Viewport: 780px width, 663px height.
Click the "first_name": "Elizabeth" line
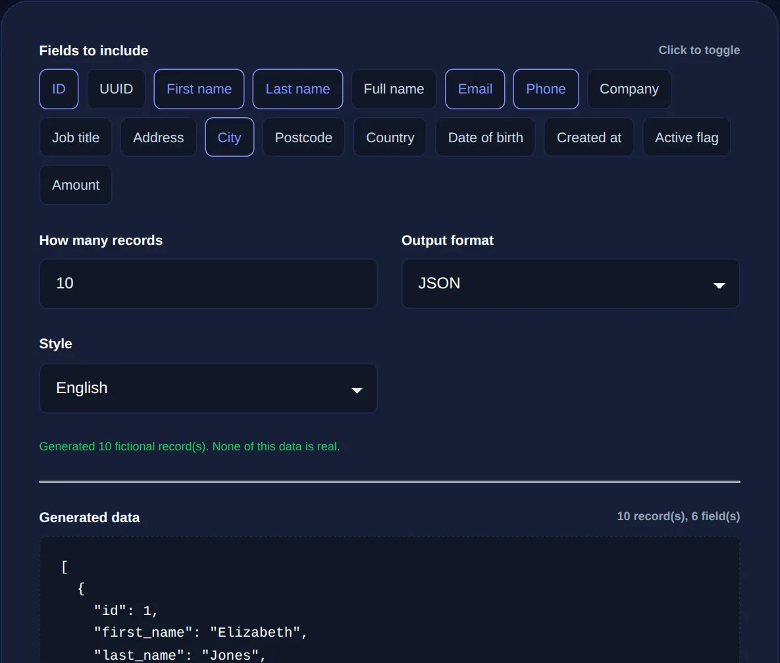tap(201, 633)
